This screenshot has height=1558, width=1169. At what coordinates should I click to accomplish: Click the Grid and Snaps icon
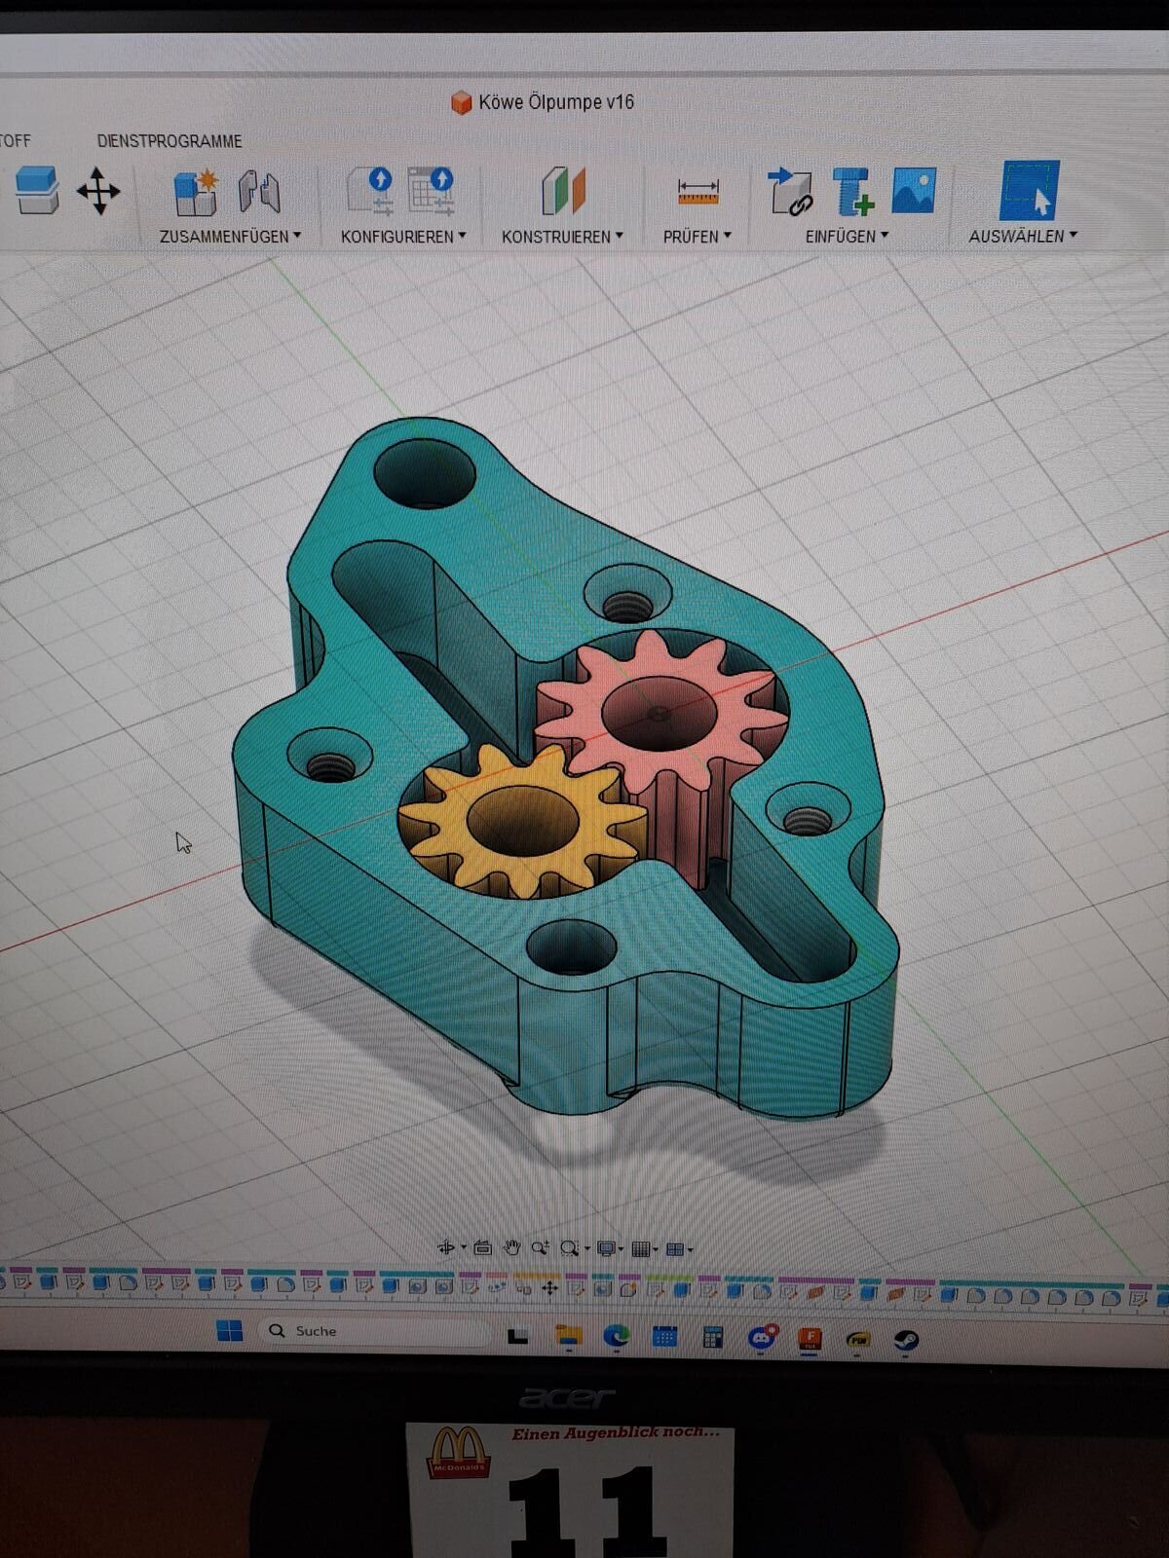[641, 1248]
